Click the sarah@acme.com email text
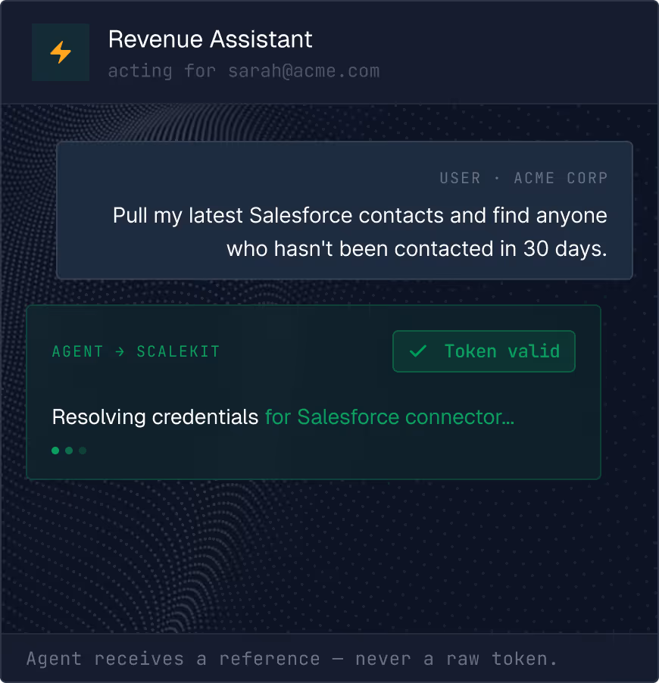Image resolution: width=659 pixels, height=683 pixels. click(304, 71)
